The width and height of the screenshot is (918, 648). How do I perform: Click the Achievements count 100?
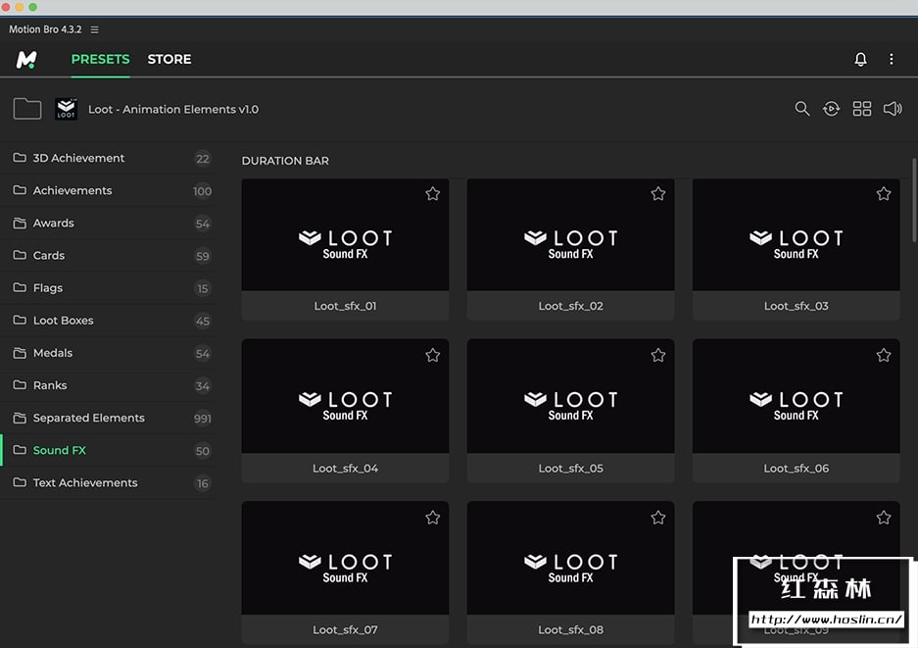tap(203, 191)
